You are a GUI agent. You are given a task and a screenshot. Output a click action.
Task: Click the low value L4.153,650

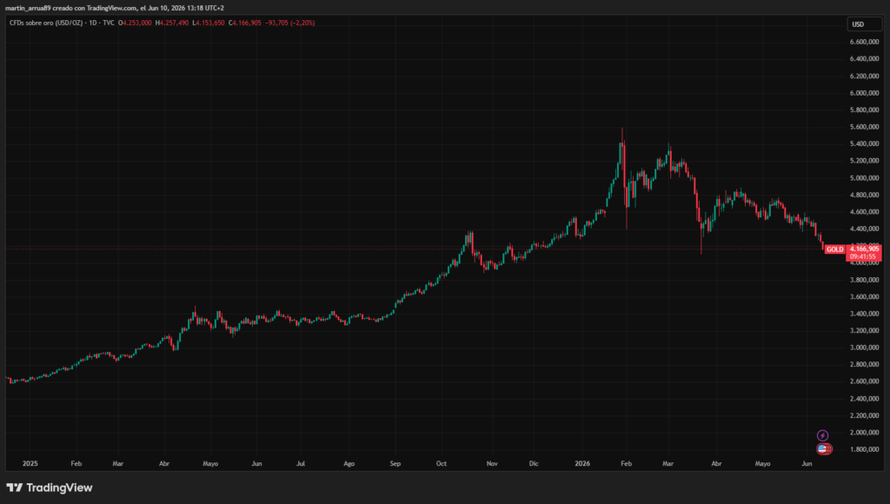pos(209,23)
